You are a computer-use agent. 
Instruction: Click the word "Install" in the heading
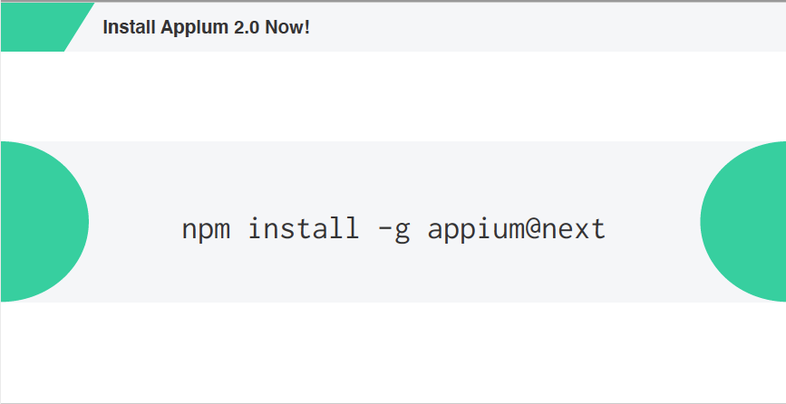130,27
